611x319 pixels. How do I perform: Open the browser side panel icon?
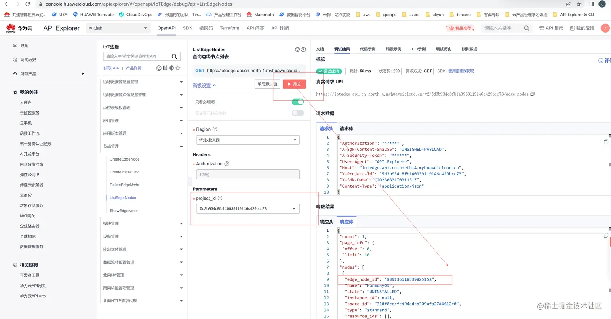592,4
